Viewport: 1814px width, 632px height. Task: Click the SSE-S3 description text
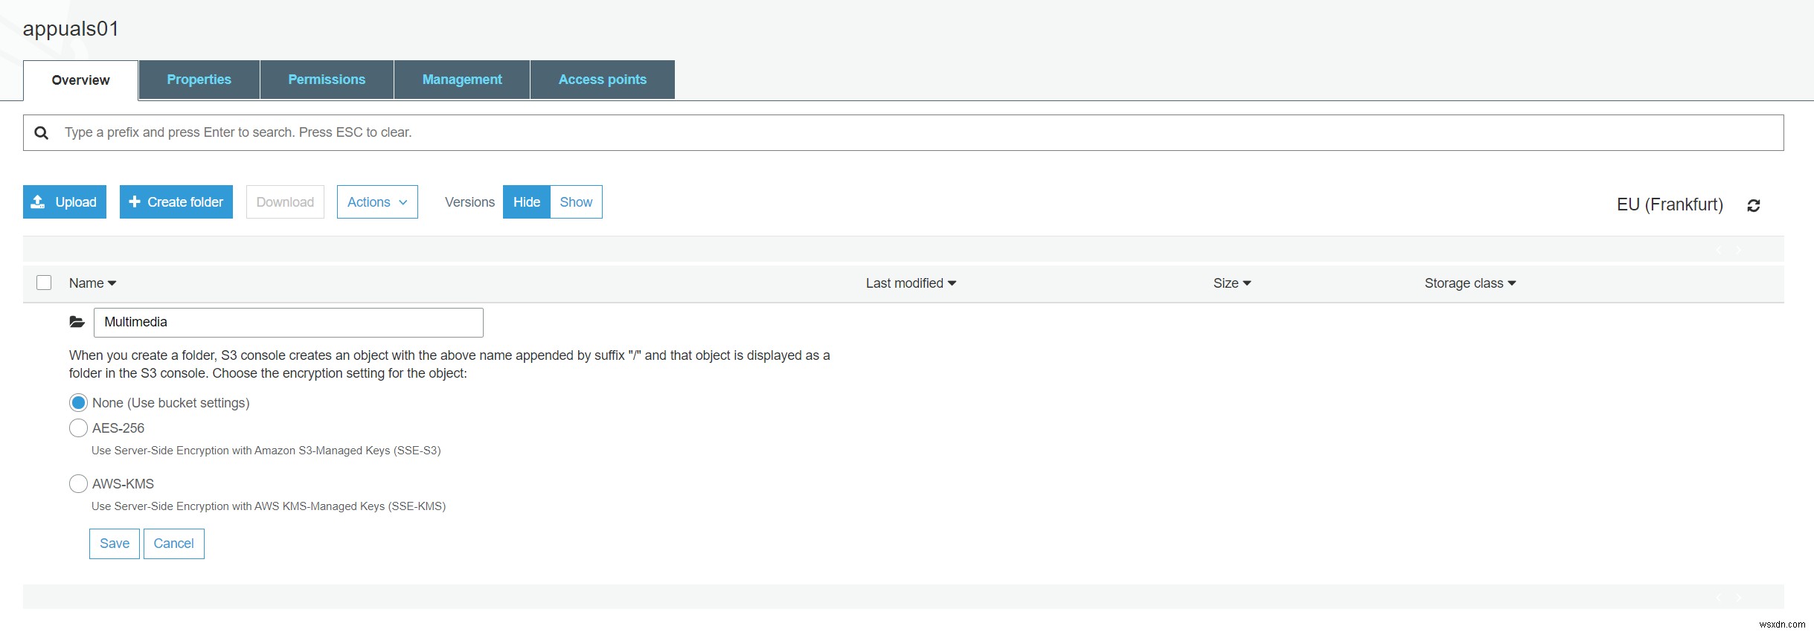point(266,451)
